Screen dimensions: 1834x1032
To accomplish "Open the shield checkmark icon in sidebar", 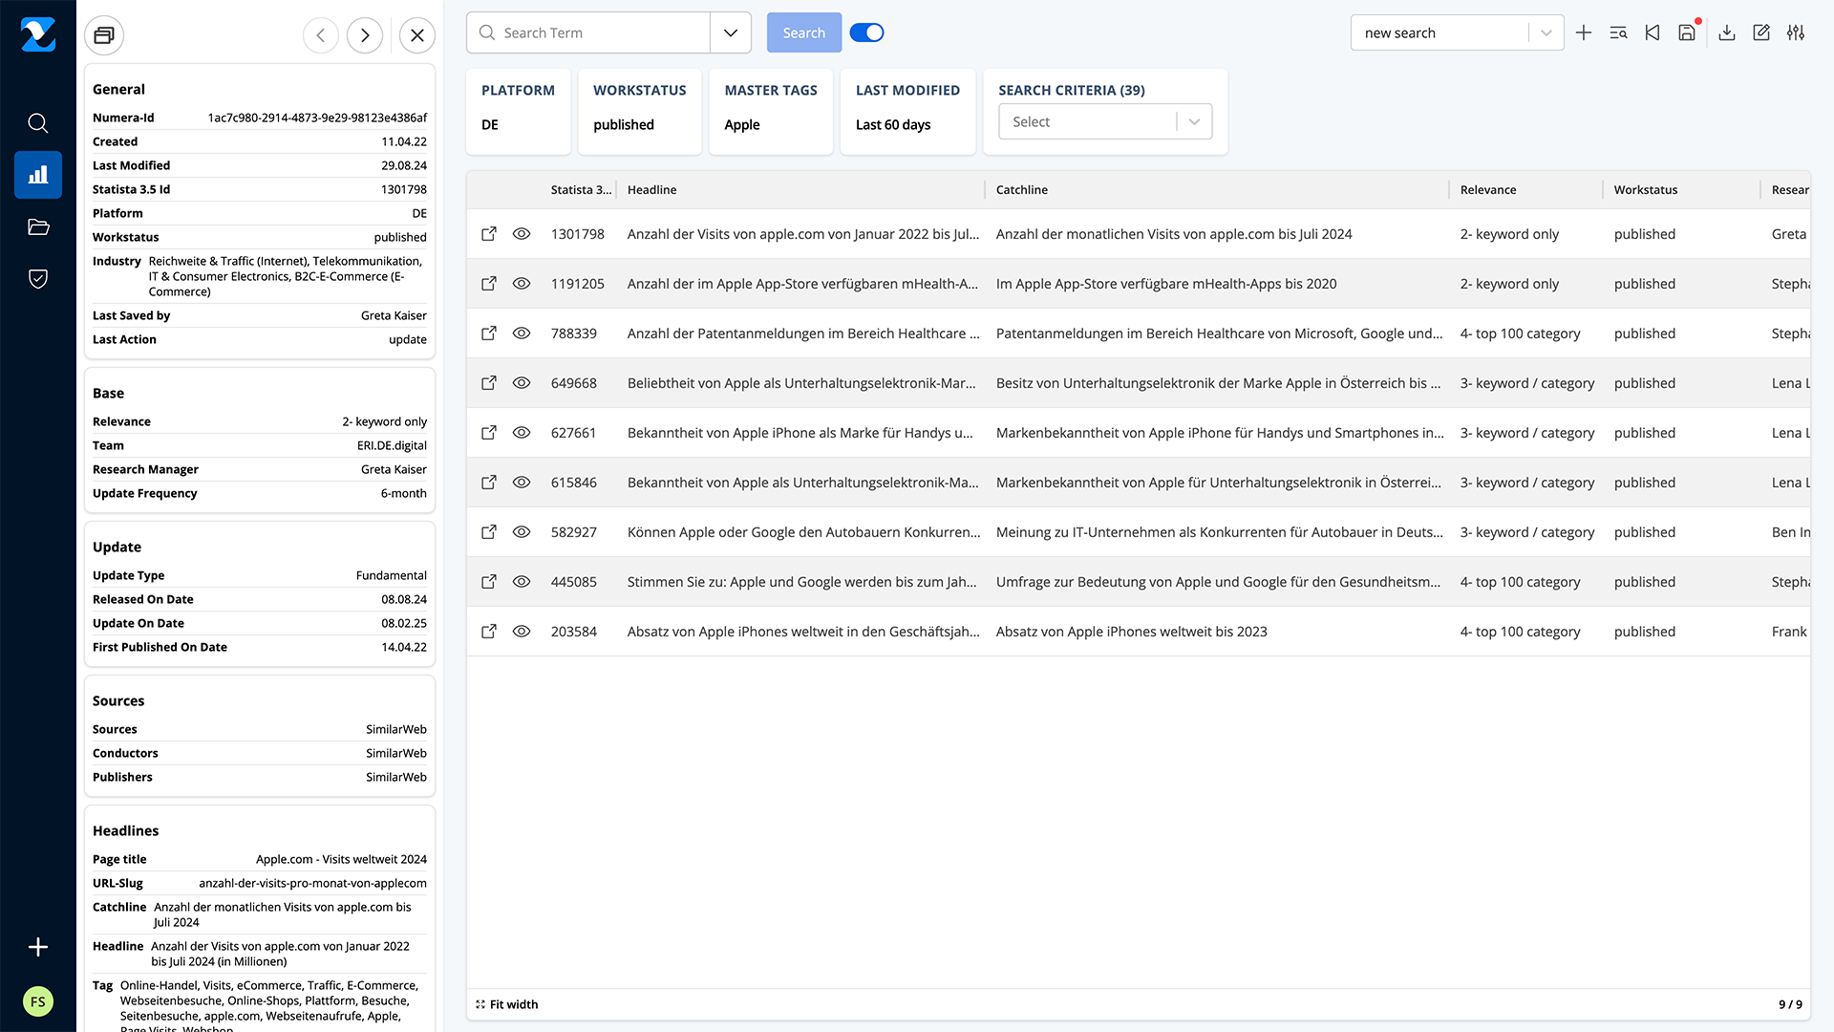I will point(38,278).
